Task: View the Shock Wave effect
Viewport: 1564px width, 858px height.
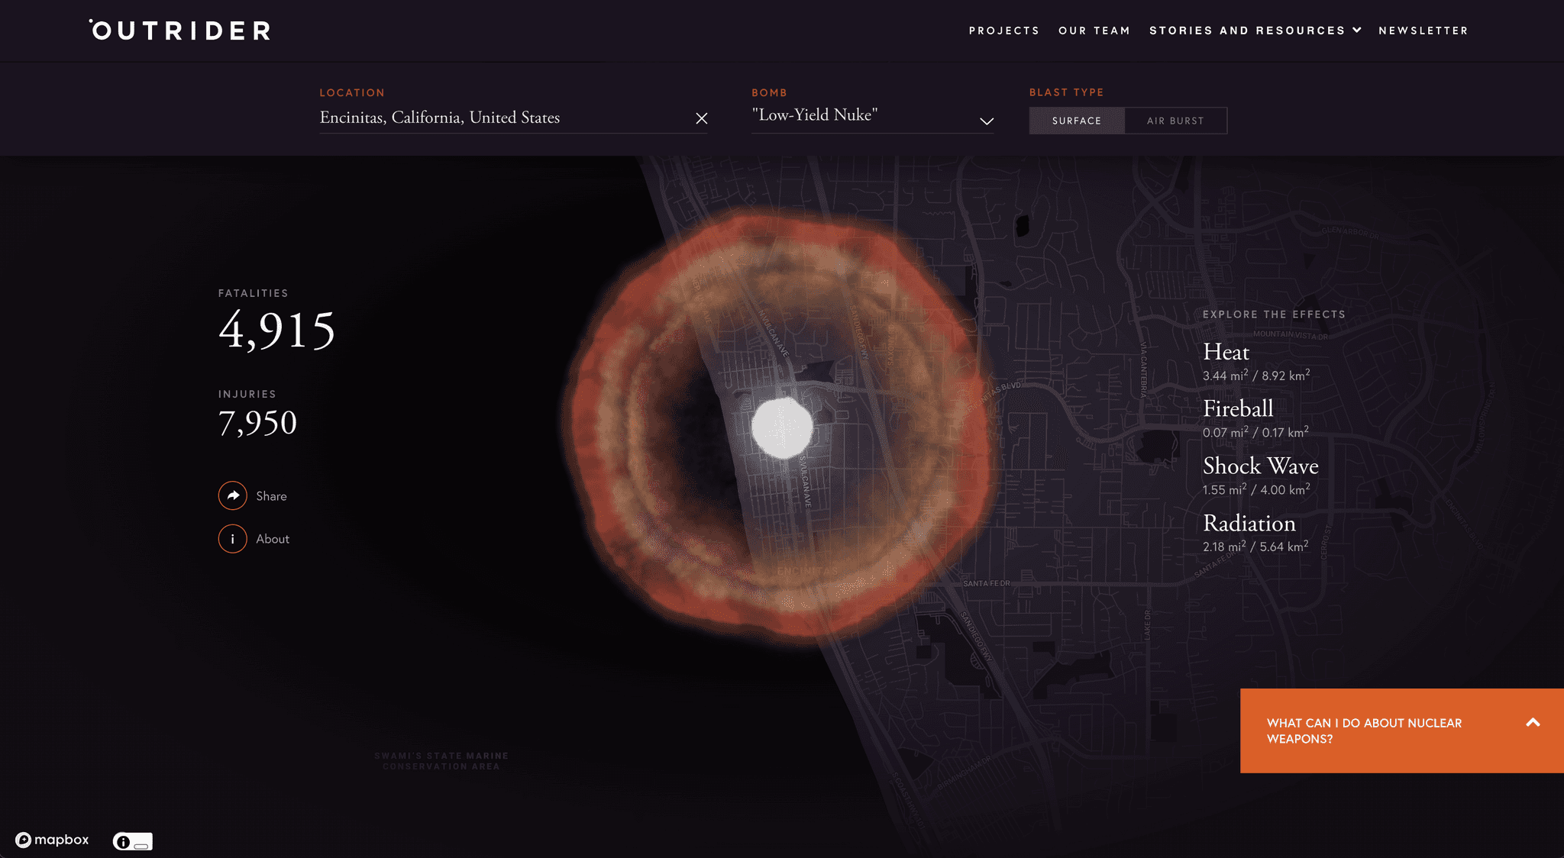Action: coord(1260,466)
